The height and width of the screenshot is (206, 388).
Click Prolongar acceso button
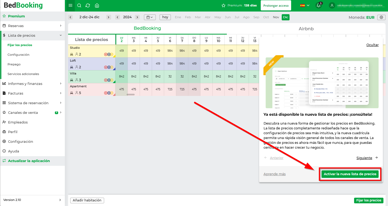tap(276, 5)
